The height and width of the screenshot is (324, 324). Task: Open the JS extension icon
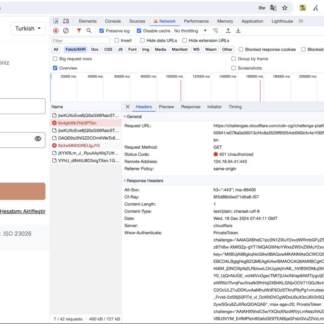(302, 8)
